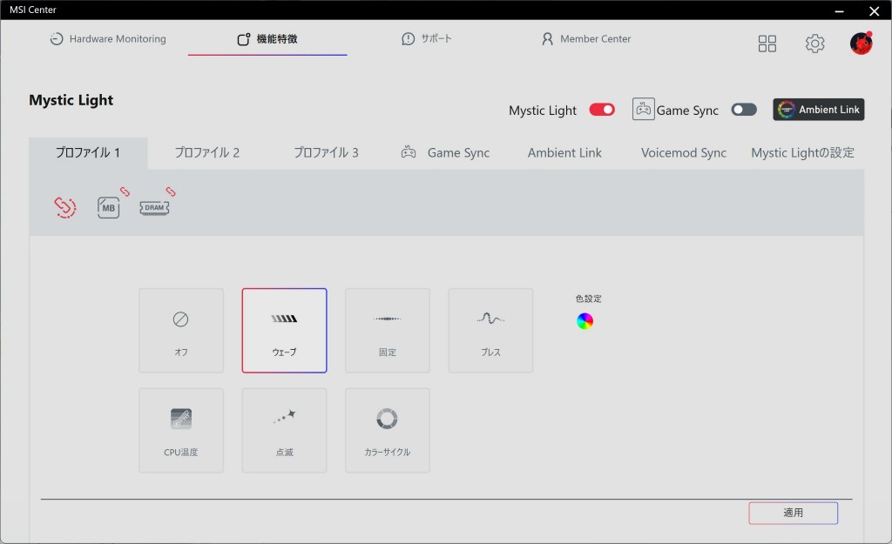Choose the オフ (off) lighting effect
This screenshot has height=544, width=892.
tap(181, 331)
